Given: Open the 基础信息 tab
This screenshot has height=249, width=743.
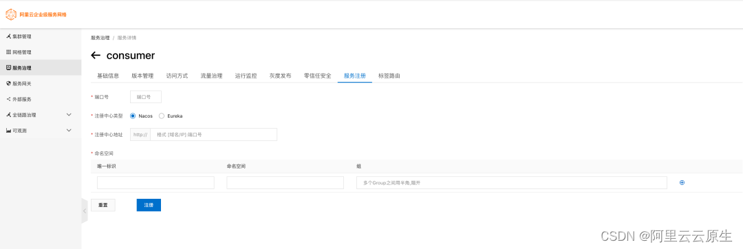Looking at the screenshot, I should 108,76.
